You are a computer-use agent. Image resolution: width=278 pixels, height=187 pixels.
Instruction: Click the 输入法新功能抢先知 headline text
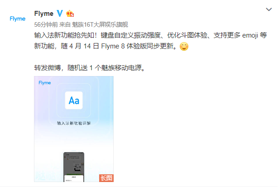(64, 35)
